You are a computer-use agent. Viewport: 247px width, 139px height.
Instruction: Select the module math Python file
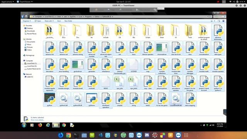point(204,65)
